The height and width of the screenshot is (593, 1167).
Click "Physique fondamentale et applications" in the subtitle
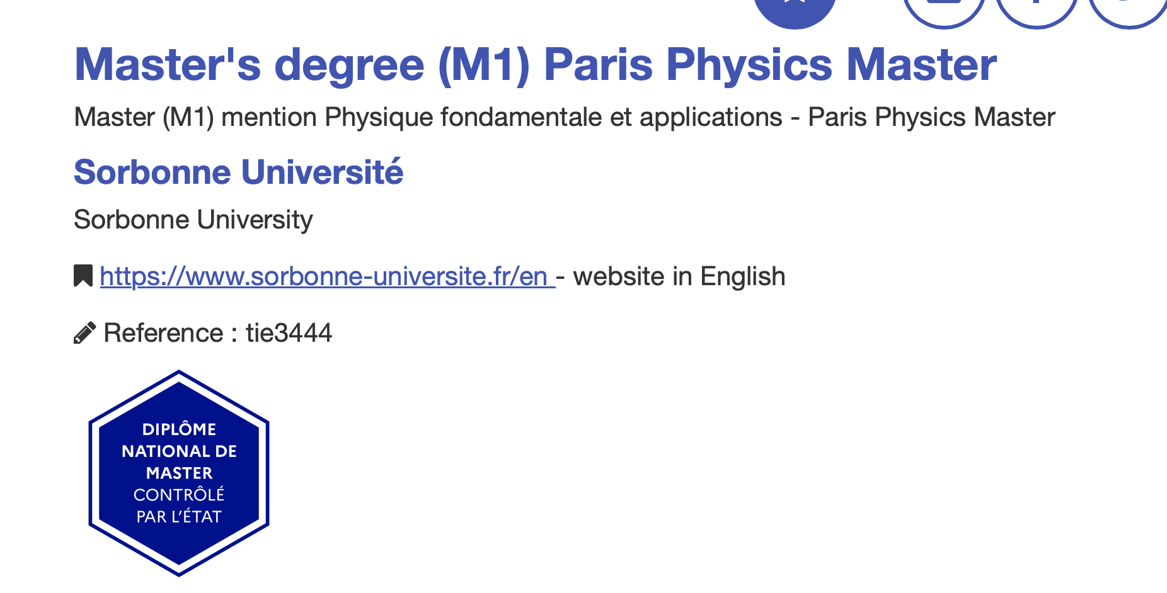point(553,117)
